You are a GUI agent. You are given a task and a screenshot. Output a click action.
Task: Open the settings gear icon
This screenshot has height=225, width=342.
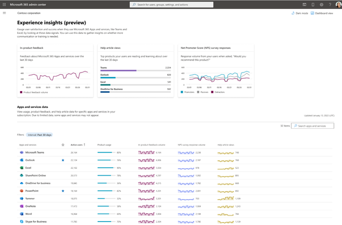[322, 4]
